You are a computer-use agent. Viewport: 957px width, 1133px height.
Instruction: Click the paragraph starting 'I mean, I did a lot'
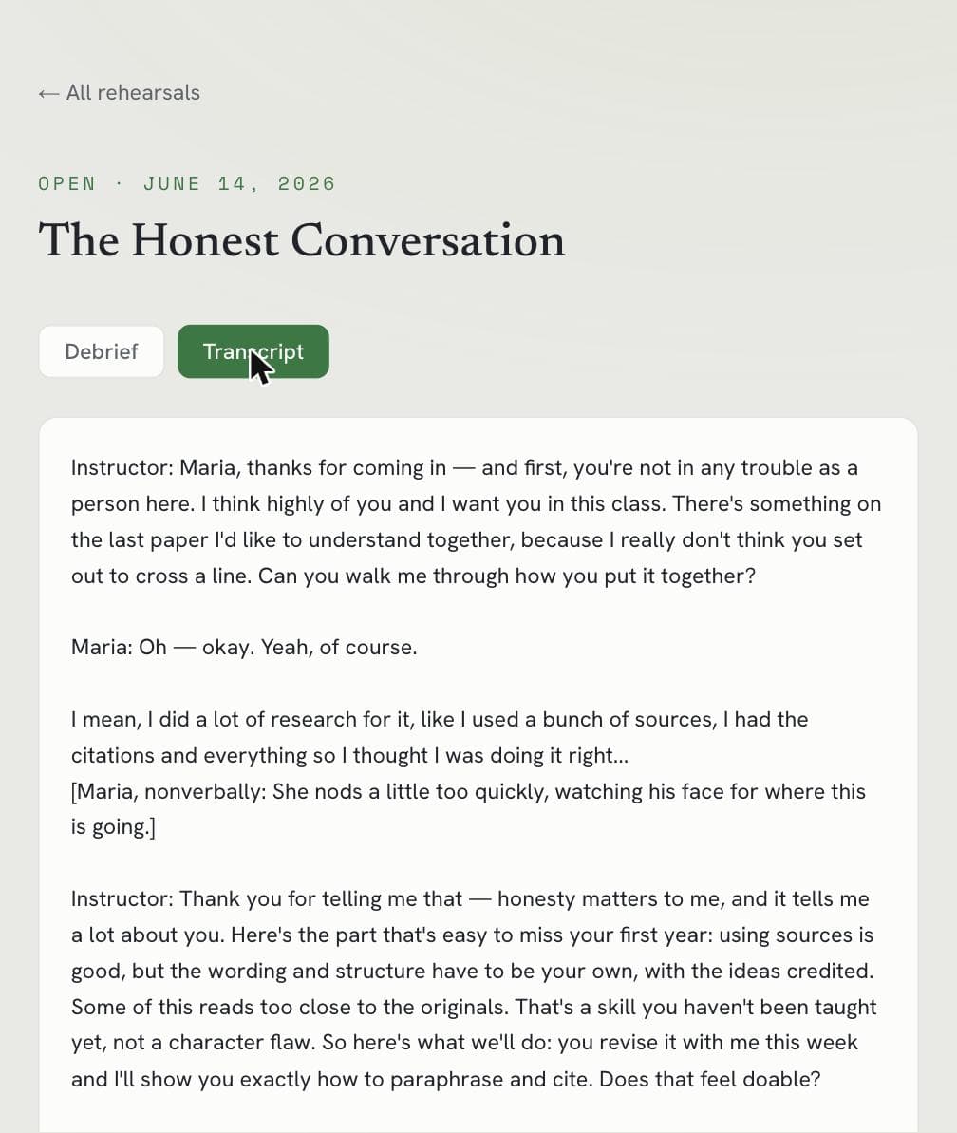click(x=440, y=737)
